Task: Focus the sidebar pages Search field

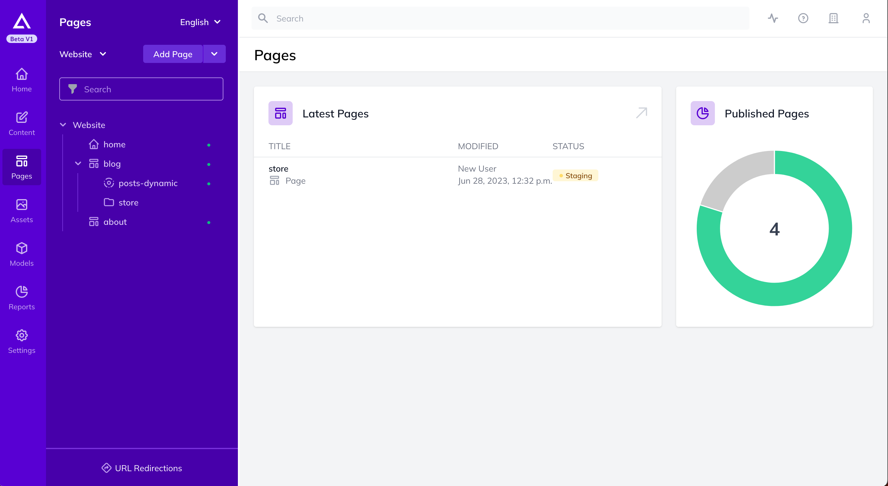Action: (141, 89)
